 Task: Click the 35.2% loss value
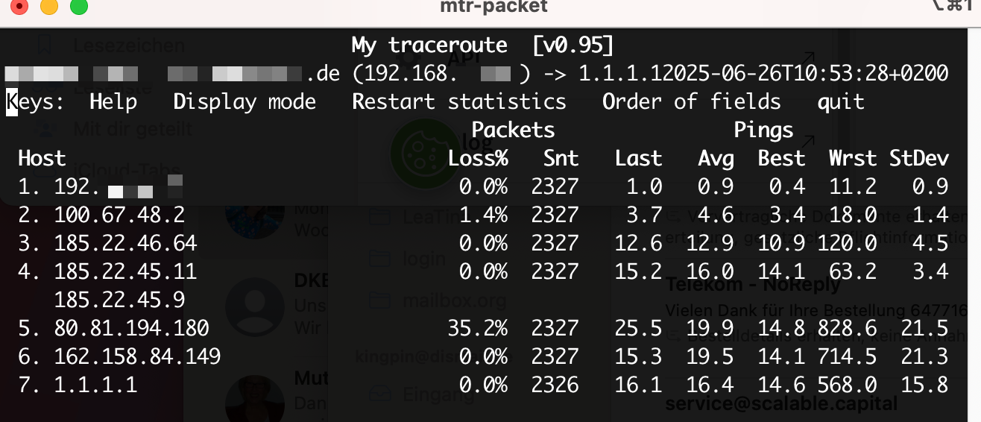[478, 327]
